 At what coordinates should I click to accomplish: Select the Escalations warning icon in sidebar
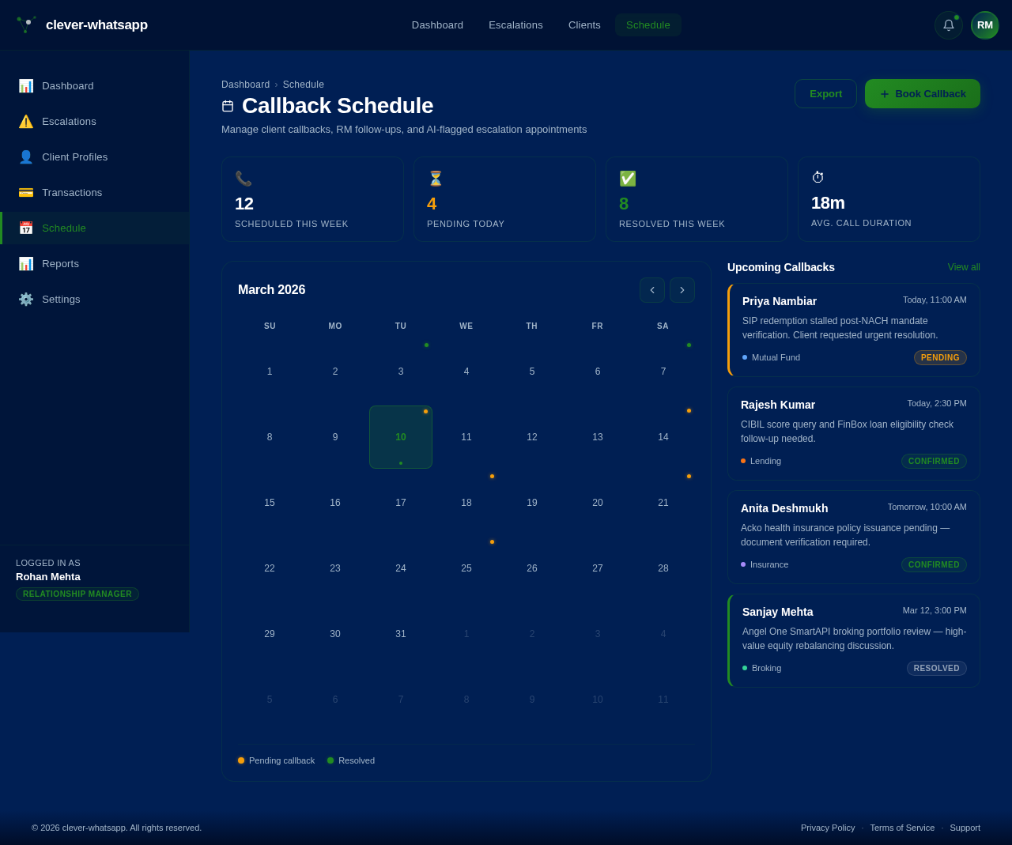(x=26, y=121)
